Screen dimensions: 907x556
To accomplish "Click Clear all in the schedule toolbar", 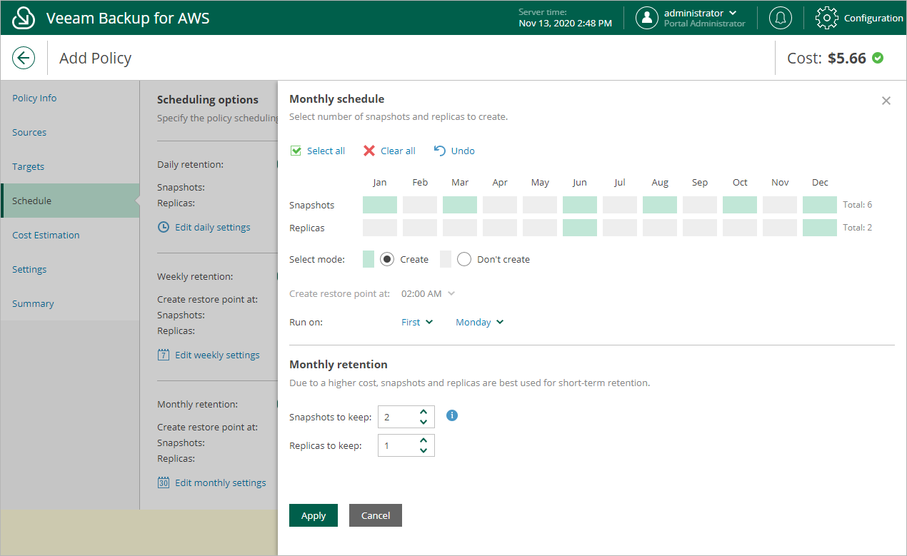I will tap(389, 151).
